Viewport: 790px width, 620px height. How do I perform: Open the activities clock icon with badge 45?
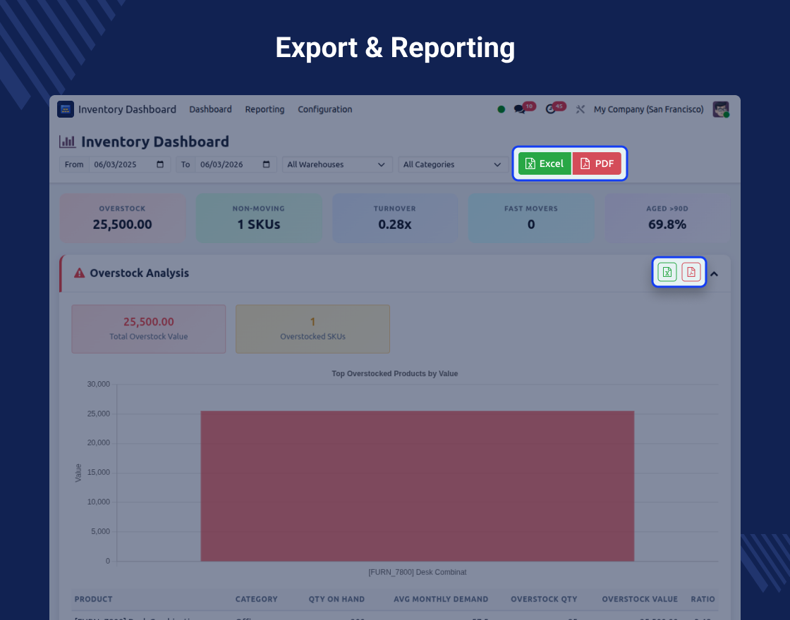pos(551,109)
